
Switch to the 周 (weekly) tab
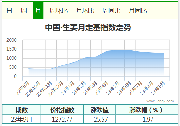24,11
